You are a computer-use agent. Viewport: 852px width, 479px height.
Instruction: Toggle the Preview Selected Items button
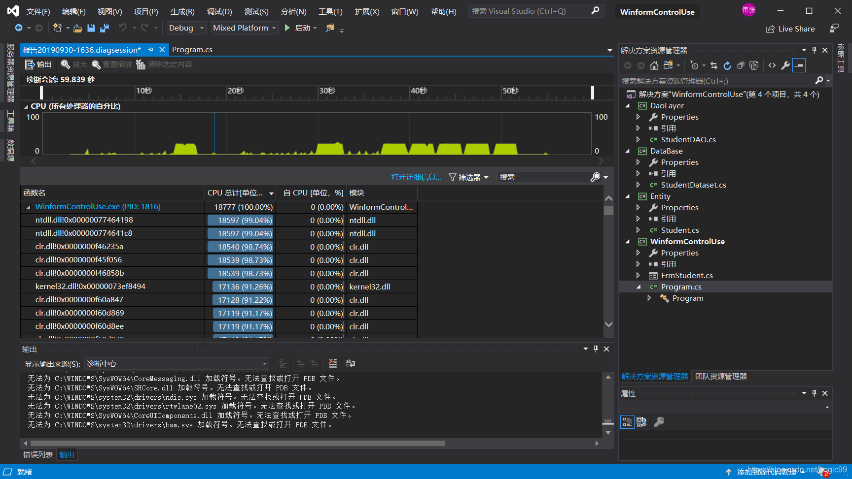click(799, 65)
